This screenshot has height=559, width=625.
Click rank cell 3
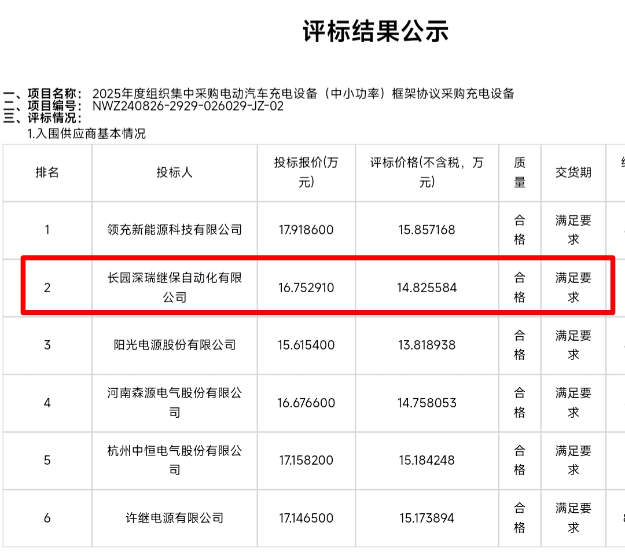[x=47, y=345]
